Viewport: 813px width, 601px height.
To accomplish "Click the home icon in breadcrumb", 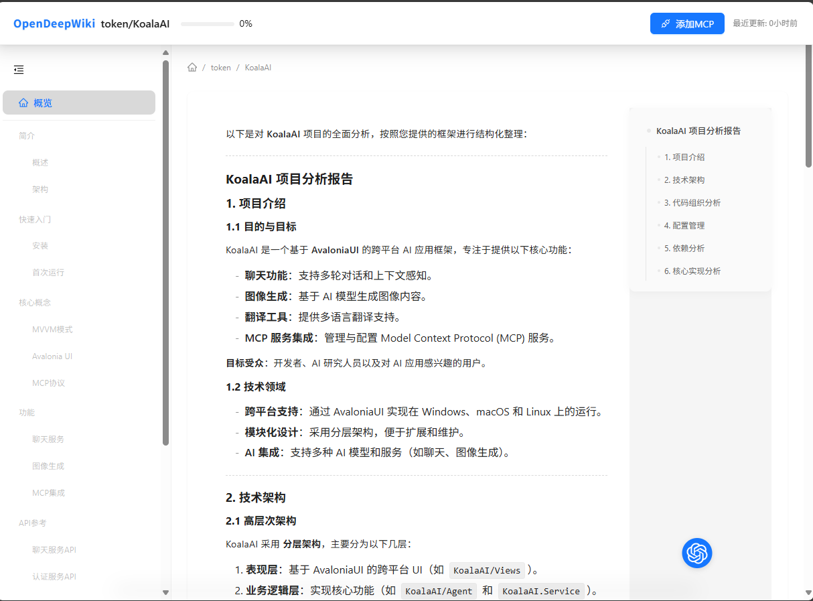I will [x=192, y=68].
